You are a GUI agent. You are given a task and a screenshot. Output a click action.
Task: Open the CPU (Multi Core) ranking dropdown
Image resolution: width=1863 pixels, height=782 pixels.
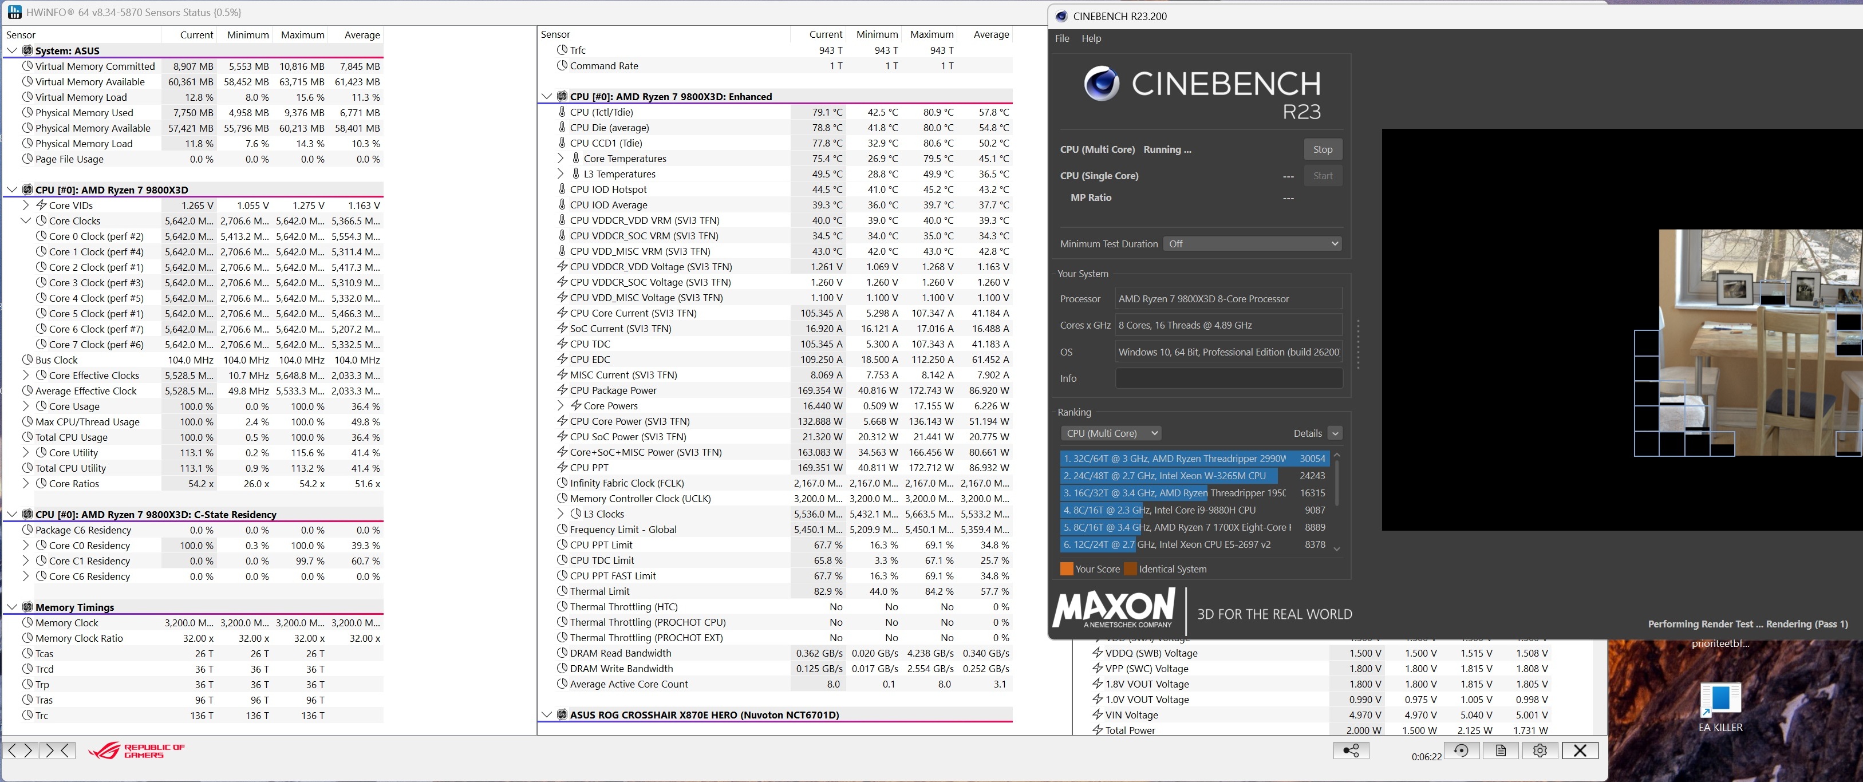[x=1112, y=433]
